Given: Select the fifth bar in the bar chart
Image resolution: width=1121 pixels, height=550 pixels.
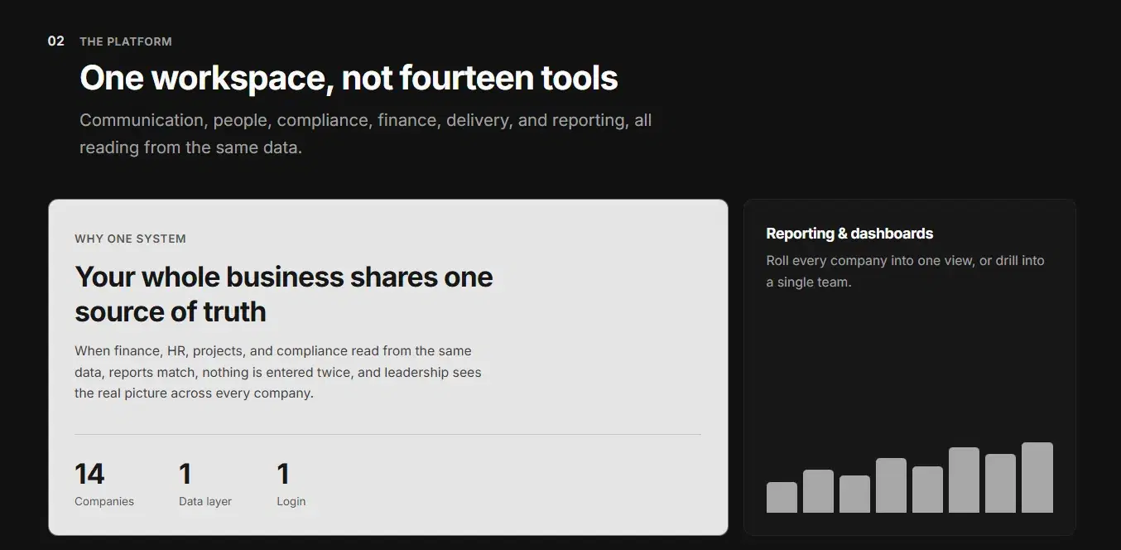Looking at the screenshot, I should [927, 490].
